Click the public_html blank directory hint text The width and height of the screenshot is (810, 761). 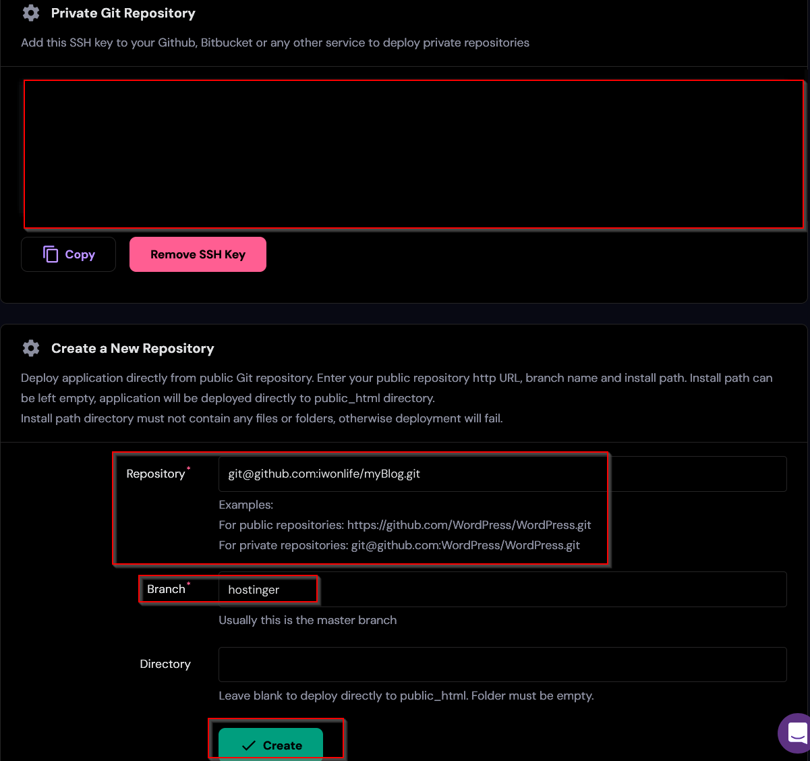[406, 696]
